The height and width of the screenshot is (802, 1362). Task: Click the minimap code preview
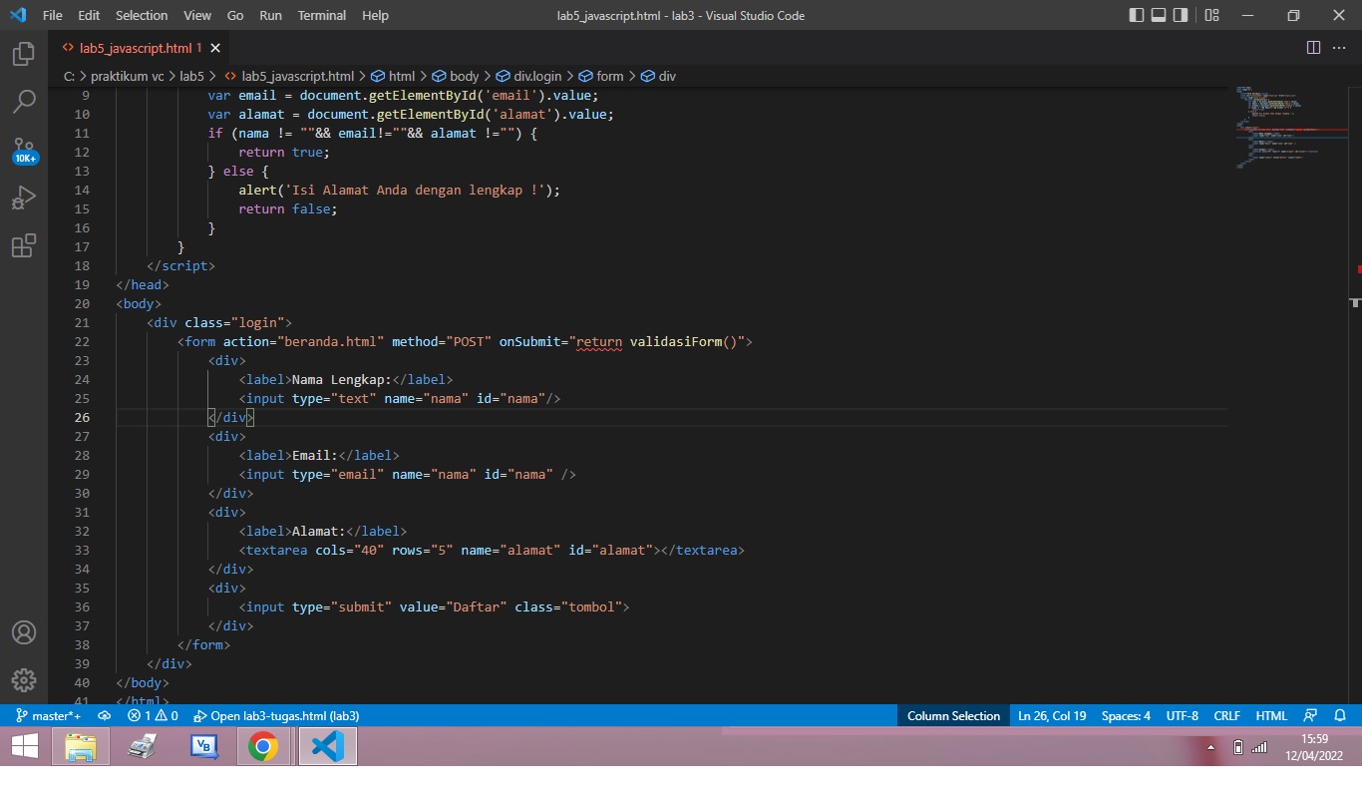tap(1290, 128)
